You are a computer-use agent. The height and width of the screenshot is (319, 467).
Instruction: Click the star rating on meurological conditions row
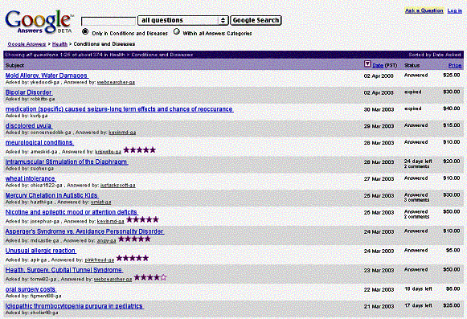[x=139, y=149]
